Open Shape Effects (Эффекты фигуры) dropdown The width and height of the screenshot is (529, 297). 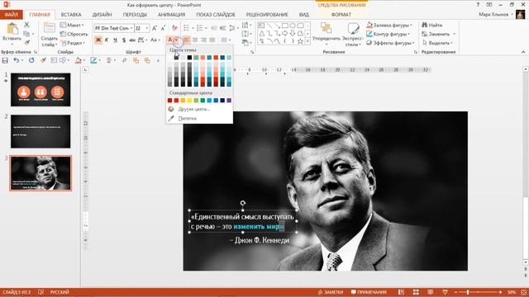coord(390,43)
